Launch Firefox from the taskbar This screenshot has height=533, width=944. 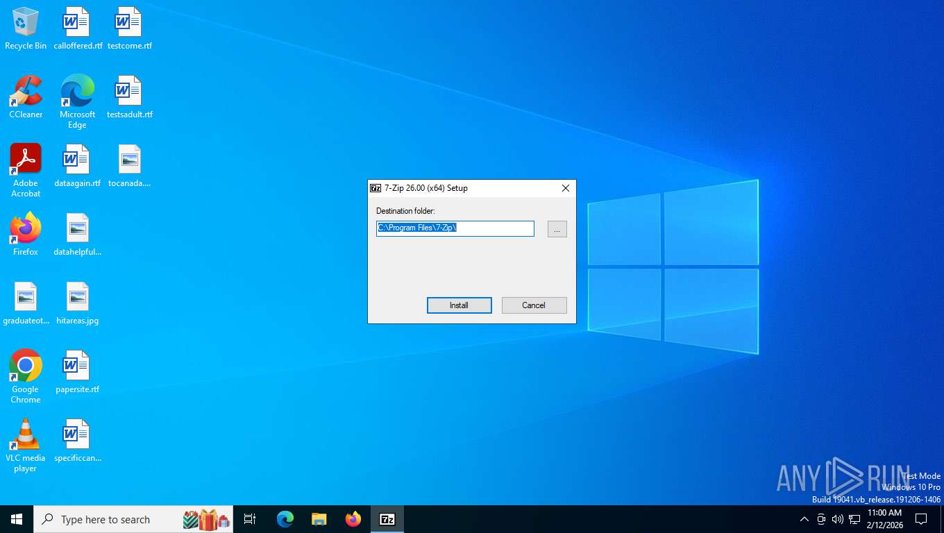(353, 519)
